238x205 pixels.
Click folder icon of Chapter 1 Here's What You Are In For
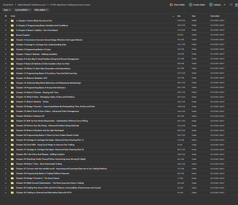click(x=12, y=21)
